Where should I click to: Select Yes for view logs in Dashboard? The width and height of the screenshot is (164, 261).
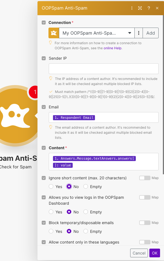pyautogui.click(x=51, y=212)
